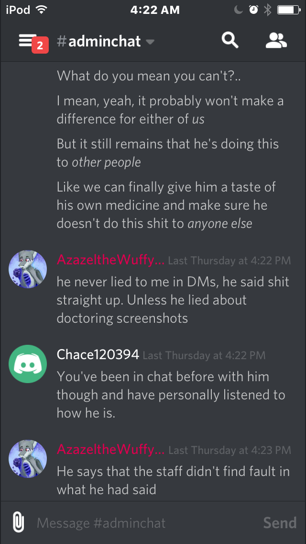Viewport: 306px width, 544px height.
Task: Tap the paperclip attachment icon
Action: pos(19,522)
